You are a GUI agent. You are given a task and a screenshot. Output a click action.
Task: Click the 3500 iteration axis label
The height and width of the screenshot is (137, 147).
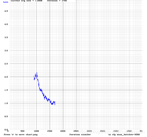pos(103,131)
